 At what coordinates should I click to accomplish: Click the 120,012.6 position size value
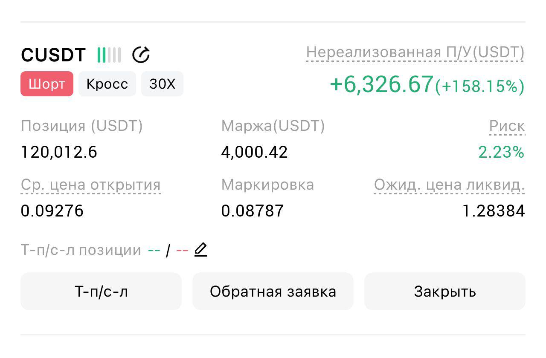click(59, 152)
